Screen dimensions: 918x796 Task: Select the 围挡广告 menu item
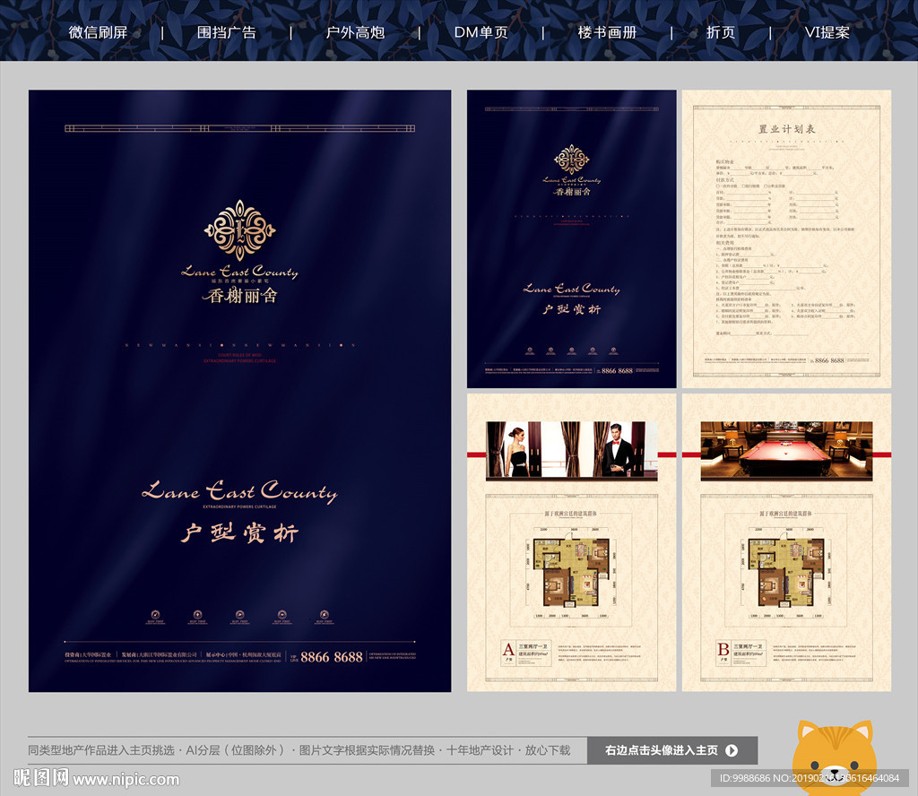pyautogui.click(x=227, y=32)
